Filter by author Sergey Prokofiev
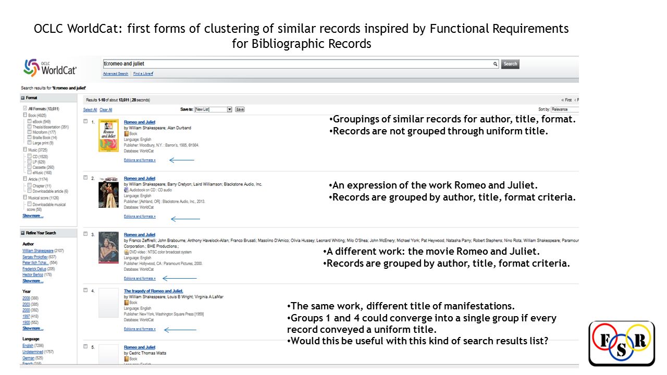Screen dimensions: 667x375 pos(35,257)
